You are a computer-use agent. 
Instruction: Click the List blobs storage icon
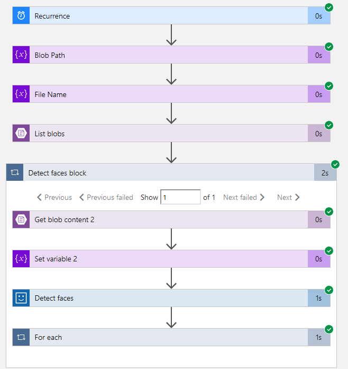[x=21, y=134]
